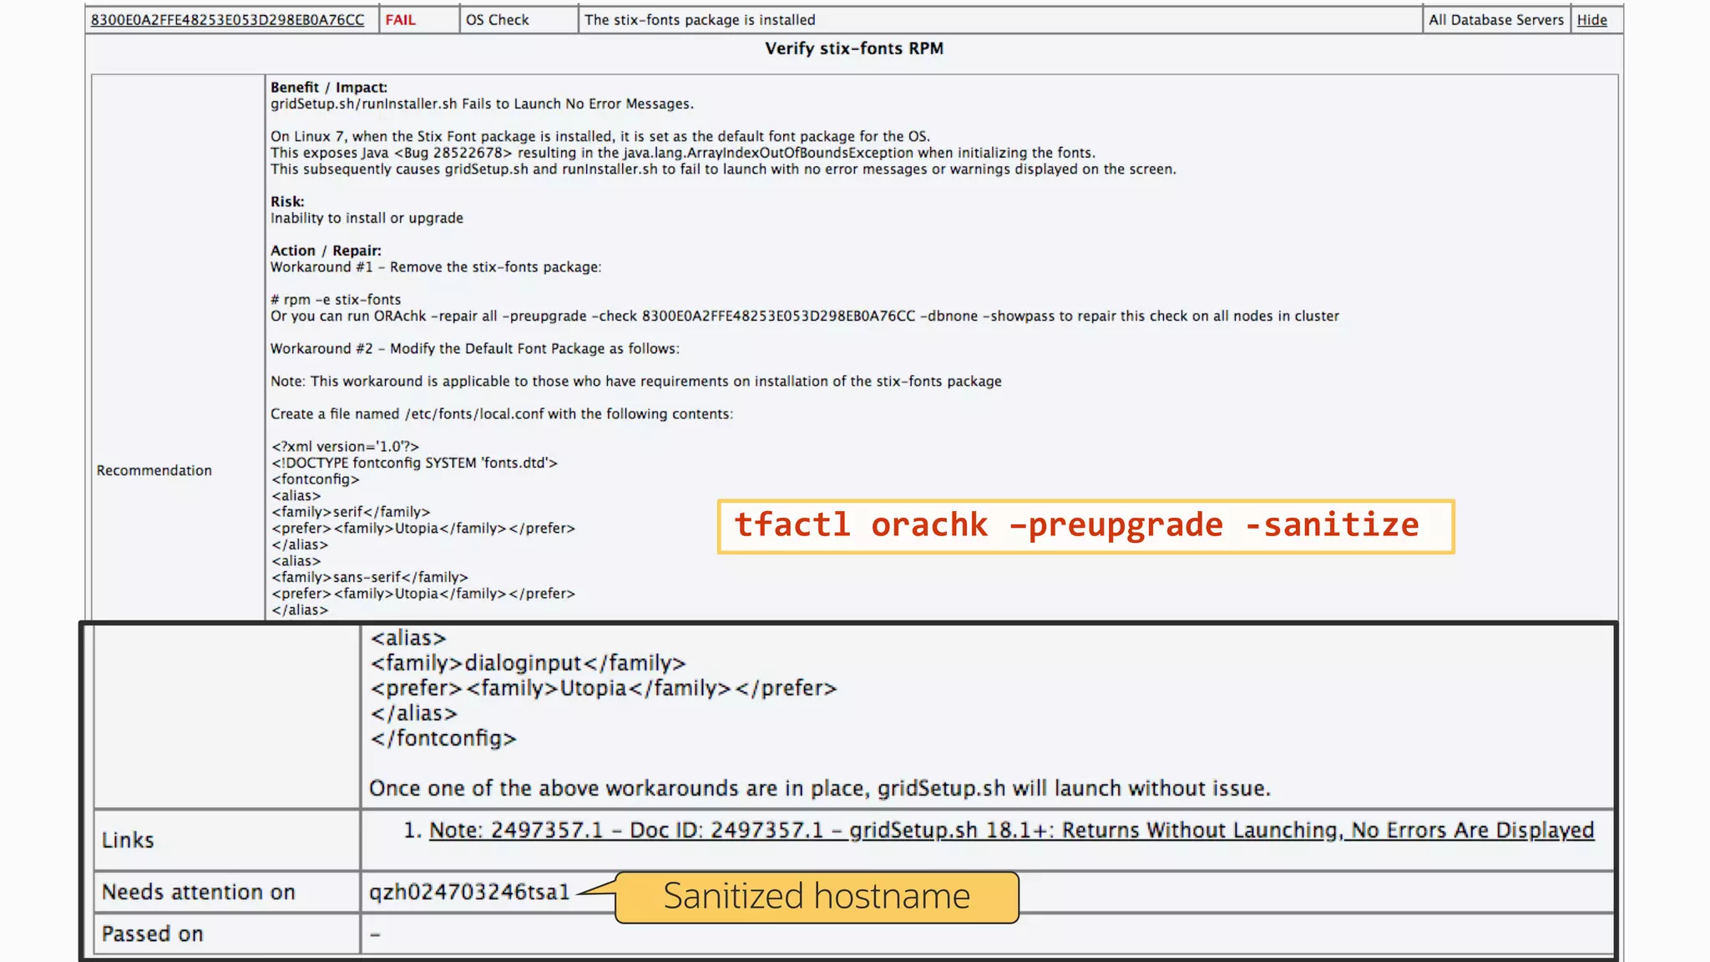1710x962 pixels.
Task: Click the Links row label
Action: 128,840
